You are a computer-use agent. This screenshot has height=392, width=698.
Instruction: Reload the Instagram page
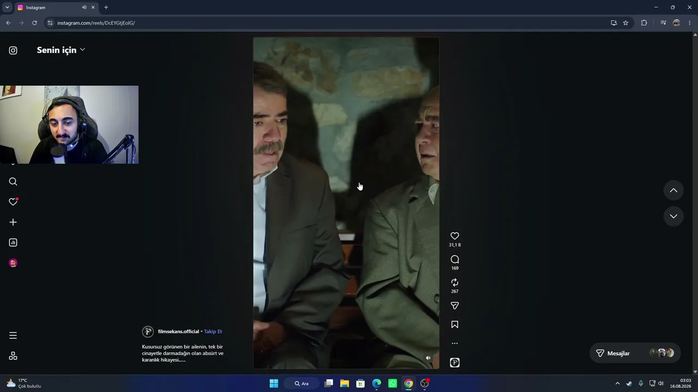[34, 23]
